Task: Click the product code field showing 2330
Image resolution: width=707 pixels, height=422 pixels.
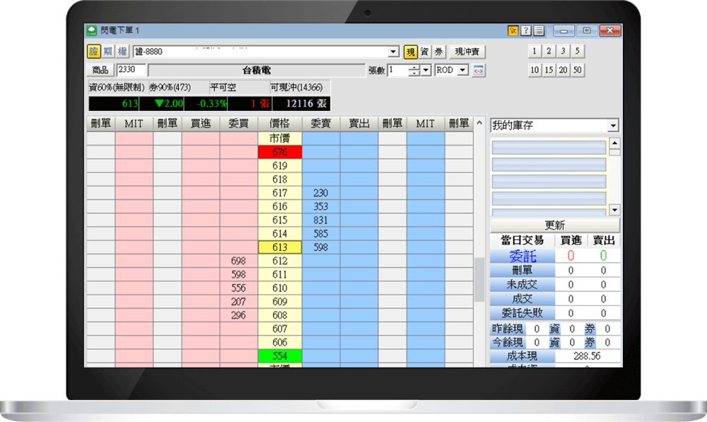Action: tap(132, 70)
